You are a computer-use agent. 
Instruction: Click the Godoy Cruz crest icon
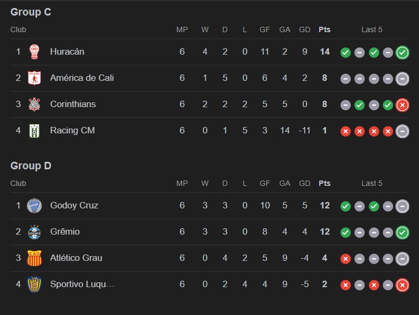pyautogui.click(x=34, y=206)
